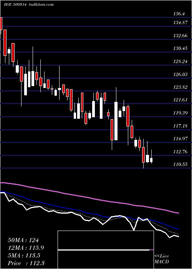
Task: Click the BSE 500314 ticker title
Action: (15, 5)
